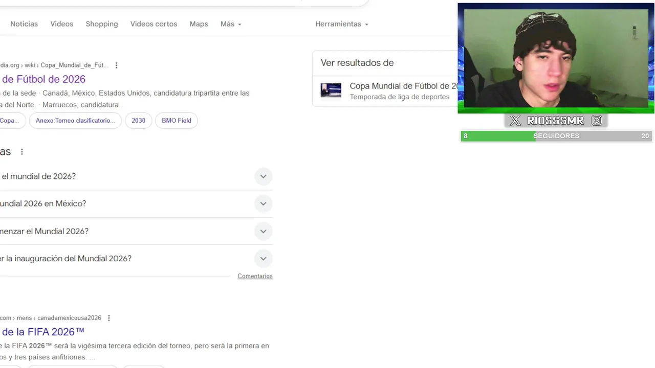This screenshot has width=655, height=368.
Task: Click the Instagram logo in stream overlay
Action: [597, 121]
